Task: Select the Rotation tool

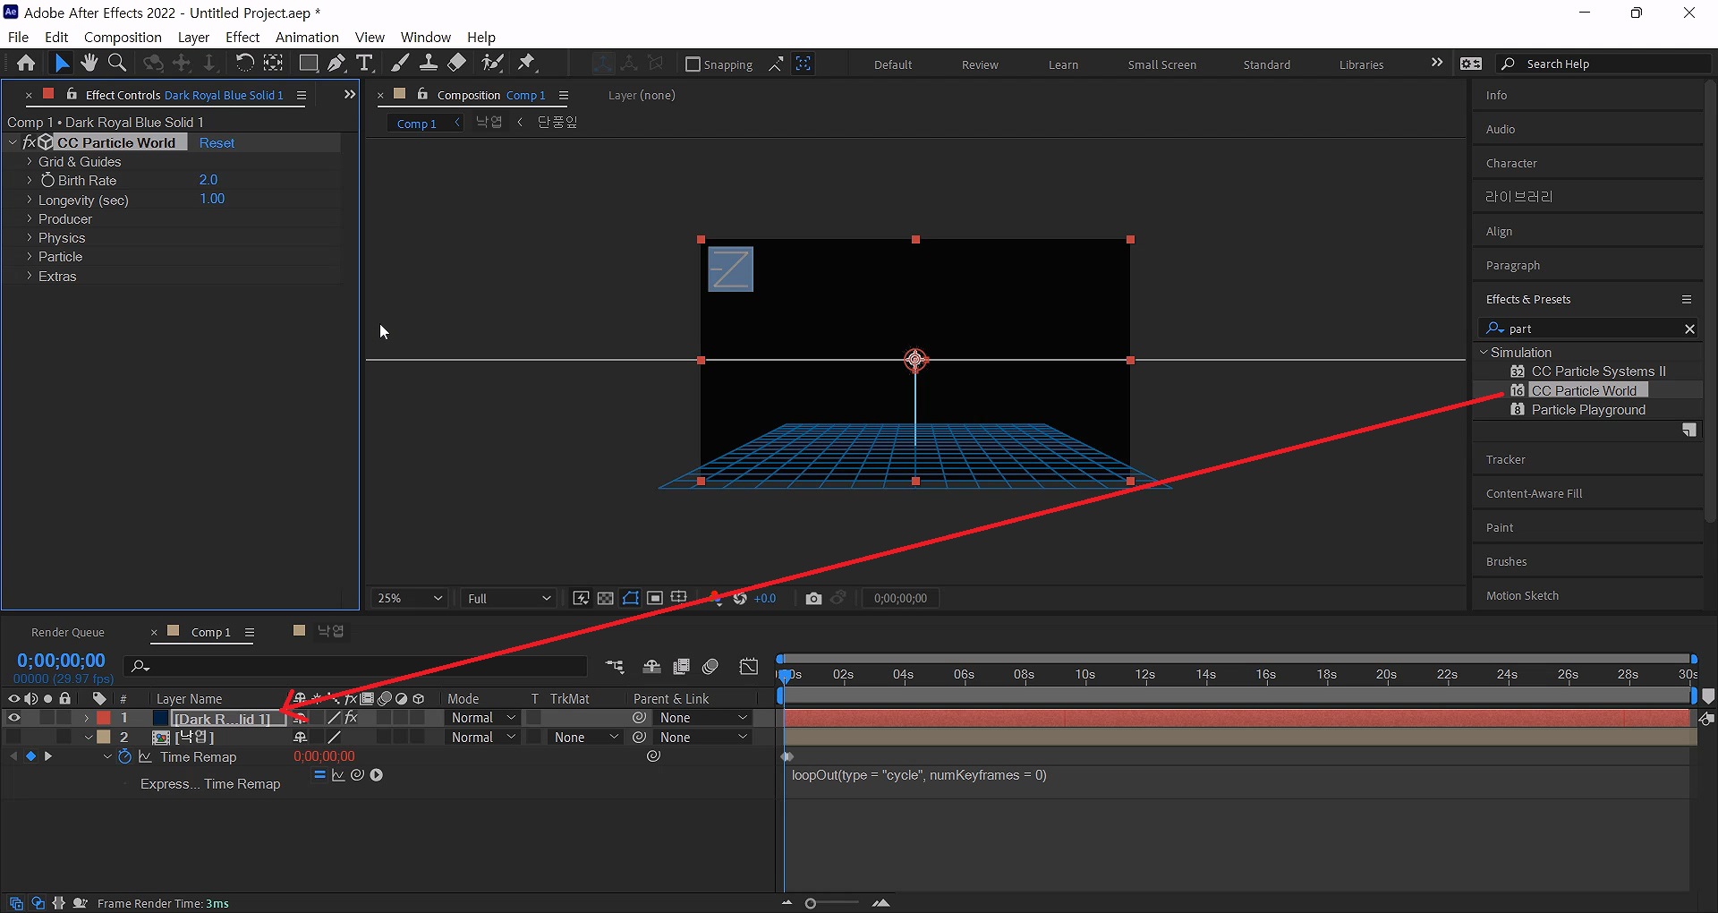Action: click(x=244, y=63)
